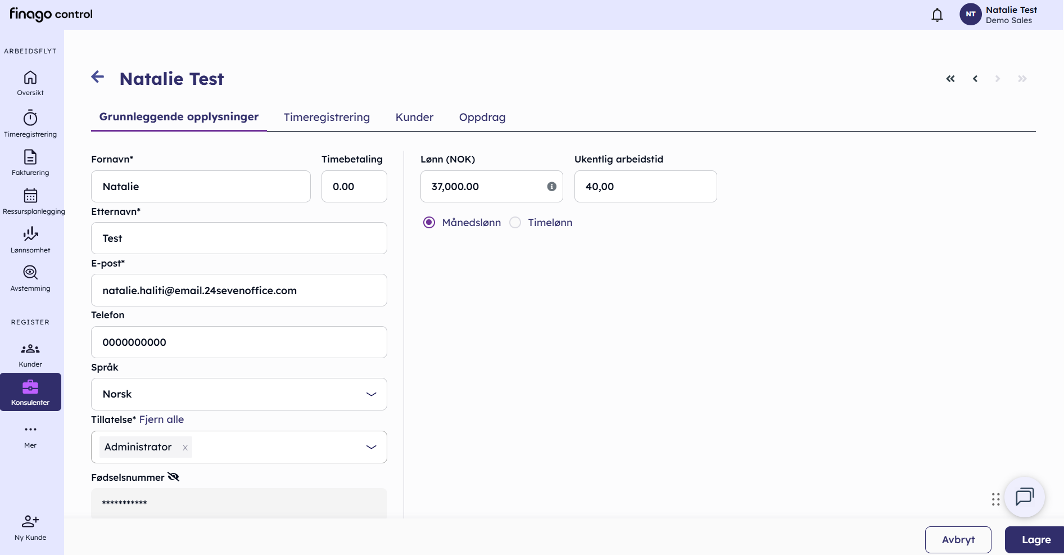Switch to the Timeregistrering tab
This screenshot has height=555, width=1064.
coord(327,117)
